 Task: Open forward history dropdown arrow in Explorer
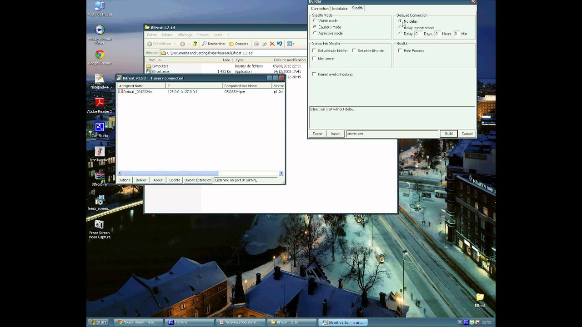[x=188, y=44]
